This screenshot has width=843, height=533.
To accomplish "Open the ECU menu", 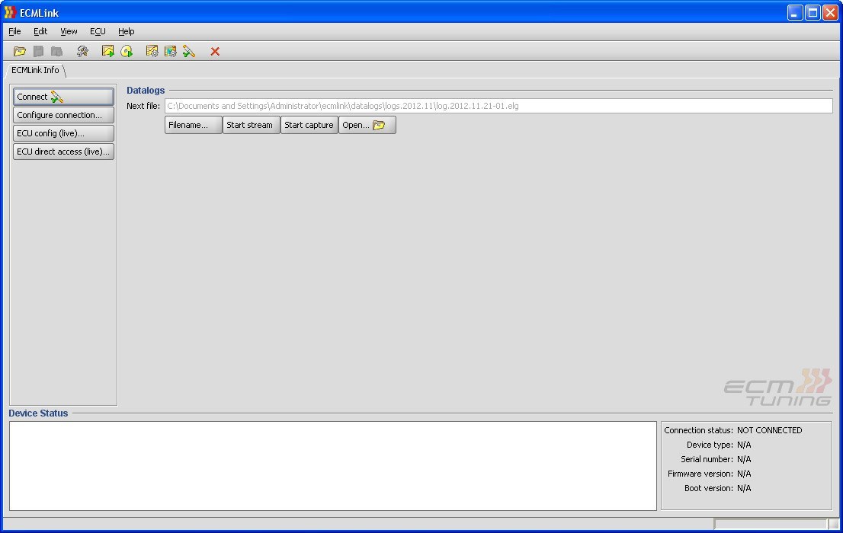I will tap(97, 31).
